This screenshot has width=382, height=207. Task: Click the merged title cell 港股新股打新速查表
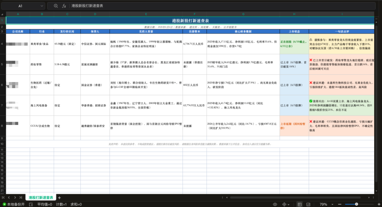click(x=190, y=21)
